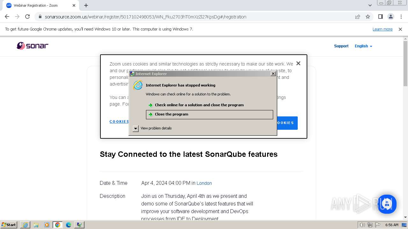Click the webinar title heading
The width and height of the screenshot is (408, 229).
(189, 154)
